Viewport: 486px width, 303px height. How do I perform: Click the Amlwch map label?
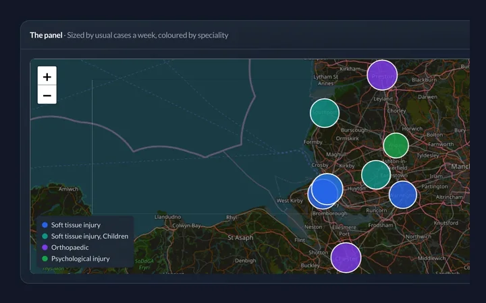(68, 189)
